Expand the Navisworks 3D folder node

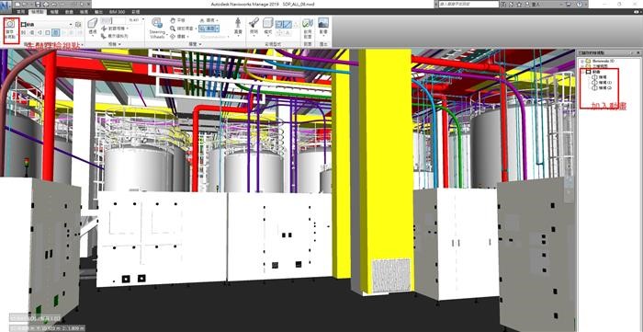coord(582,61)
